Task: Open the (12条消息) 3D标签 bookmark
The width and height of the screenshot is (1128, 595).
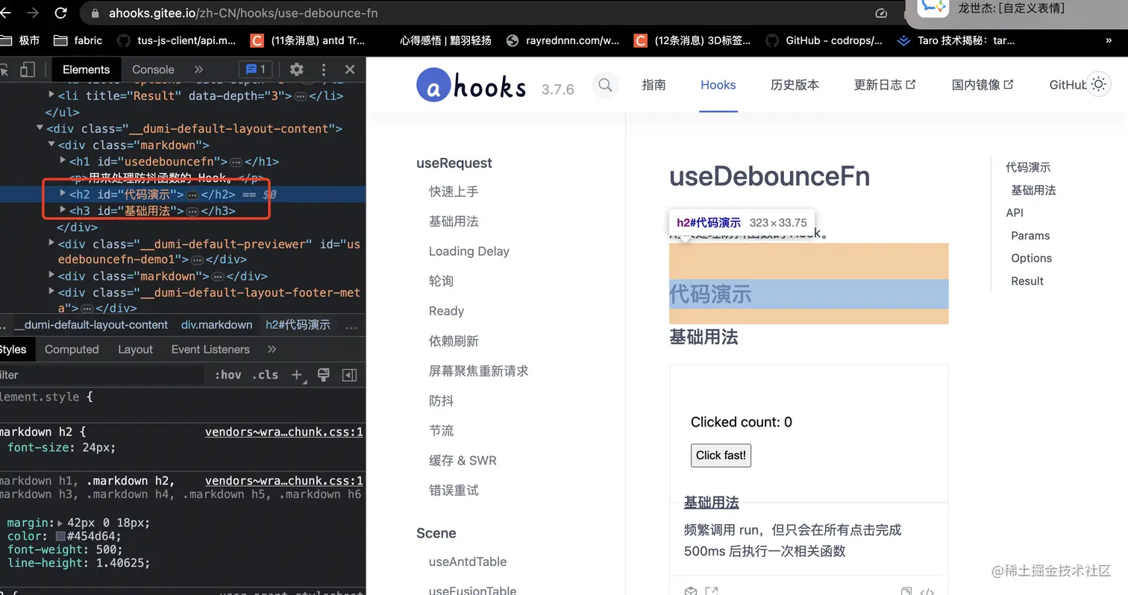Action: pyautogui.click(x=693, y=40)
